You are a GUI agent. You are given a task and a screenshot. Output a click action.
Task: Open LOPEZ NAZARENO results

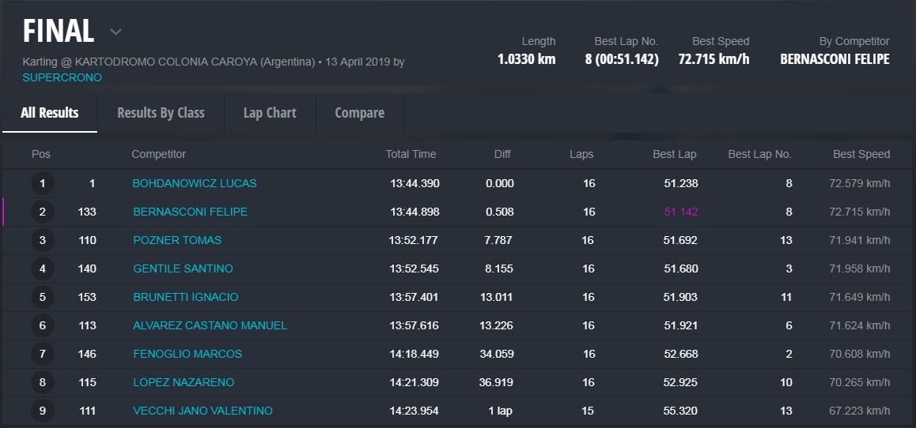184,382
